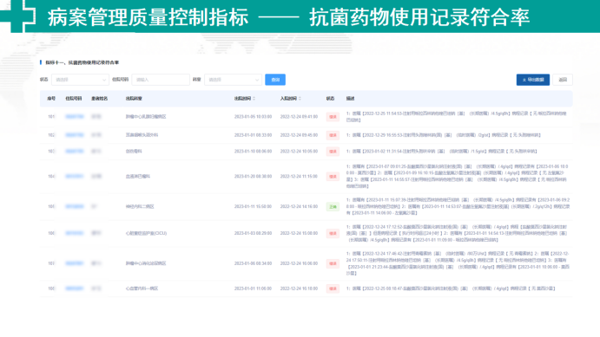
Task: Click the admission time 2022-12-24 10:05:00
Action: coord(299,152)
